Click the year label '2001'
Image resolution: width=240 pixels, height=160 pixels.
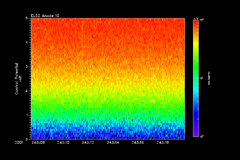click(19, 143)
